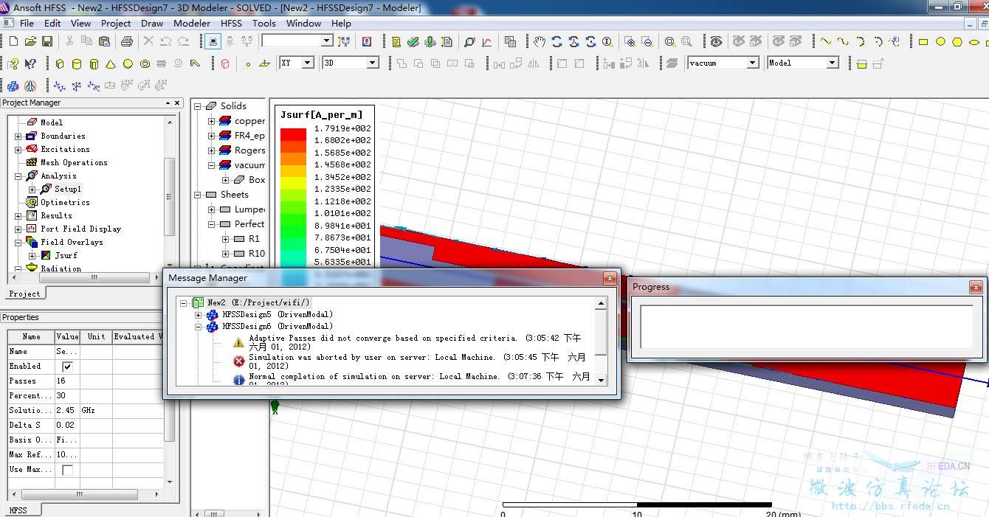Click the Project Manager horizontal scrollbar
This screenshot has width=989, height=517.
tap(94, 278)
